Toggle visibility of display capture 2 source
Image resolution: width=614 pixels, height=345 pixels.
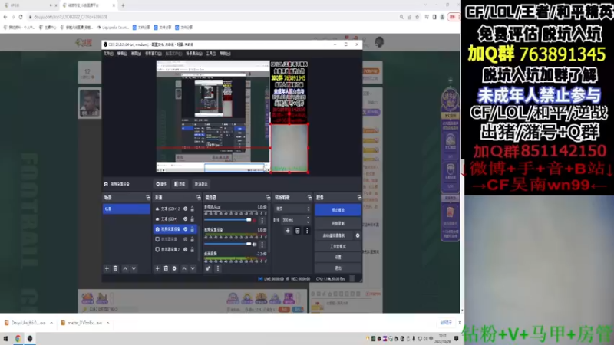click(186, 250)
